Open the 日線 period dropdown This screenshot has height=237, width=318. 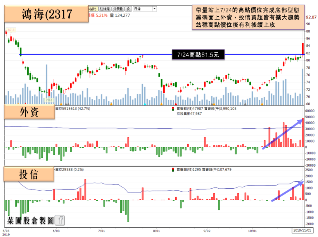(x=145, y=9)
